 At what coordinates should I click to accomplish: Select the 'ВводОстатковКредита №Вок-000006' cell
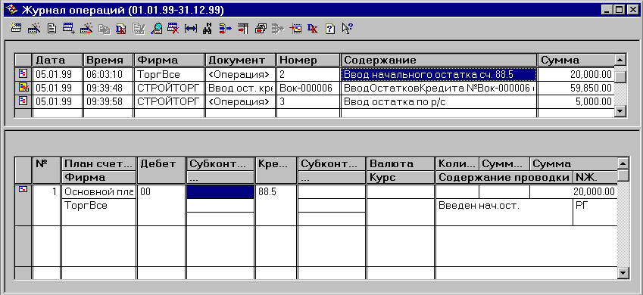439,88
